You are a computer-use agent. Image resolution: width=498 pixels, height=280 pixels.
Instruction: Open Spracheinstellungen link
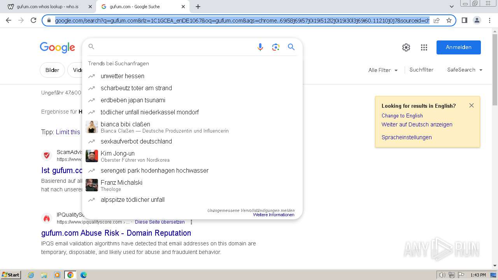click(x=407, y=137)
